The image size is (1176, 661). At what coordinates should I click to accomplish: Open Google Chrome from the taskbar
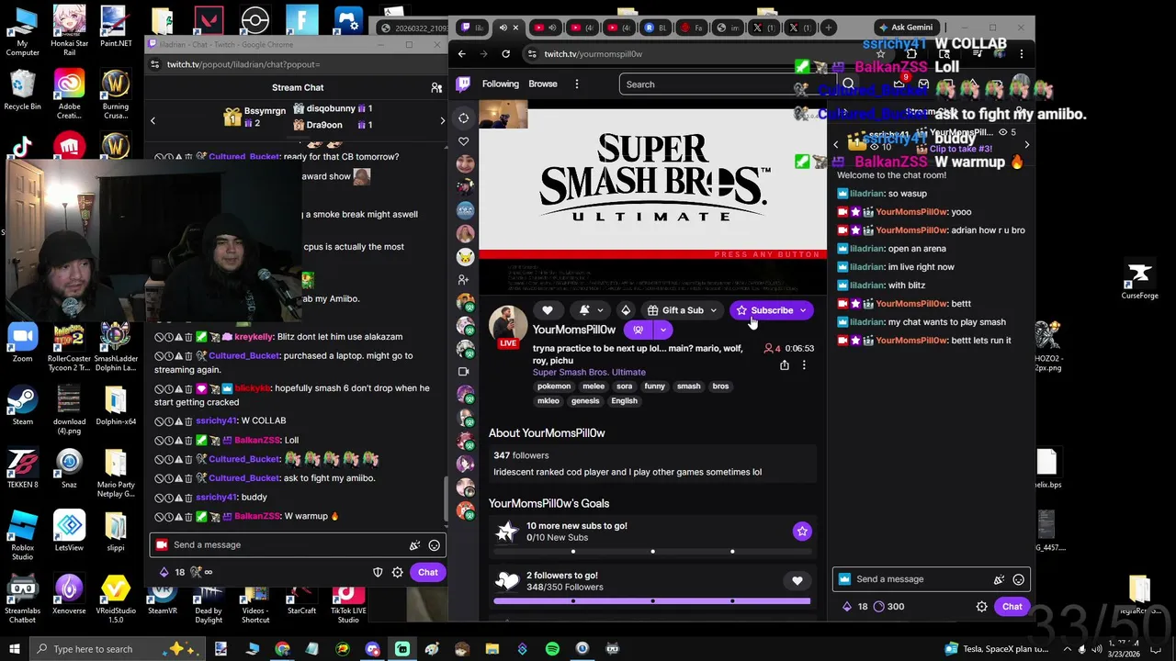click(x=282, y=649)
